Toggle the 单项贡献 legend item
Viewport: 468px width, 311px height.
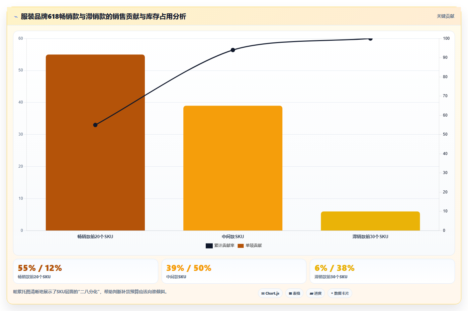(x=250, y=246)
